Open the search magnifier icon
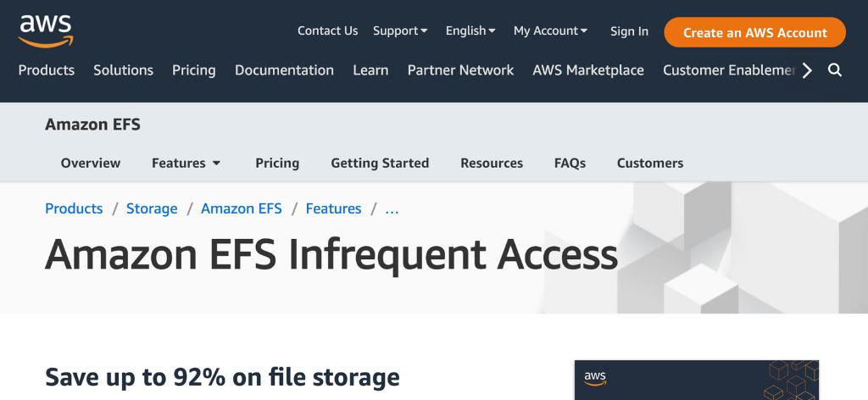868x400 pixels. [835, 70]
